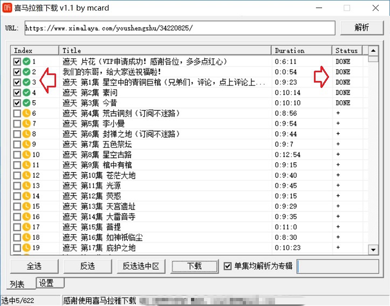
Task: Select title 遮天 第12集 荧惑
Action: coord(92,196)
